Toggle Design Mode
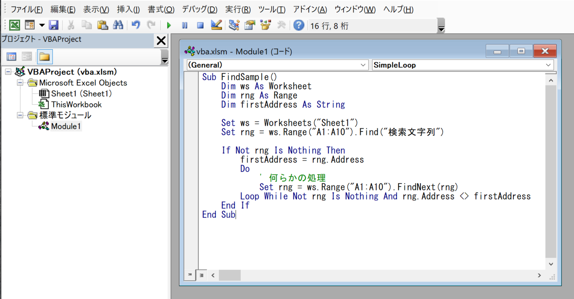This screenshot has width=574, height=299. pos(216,25)
